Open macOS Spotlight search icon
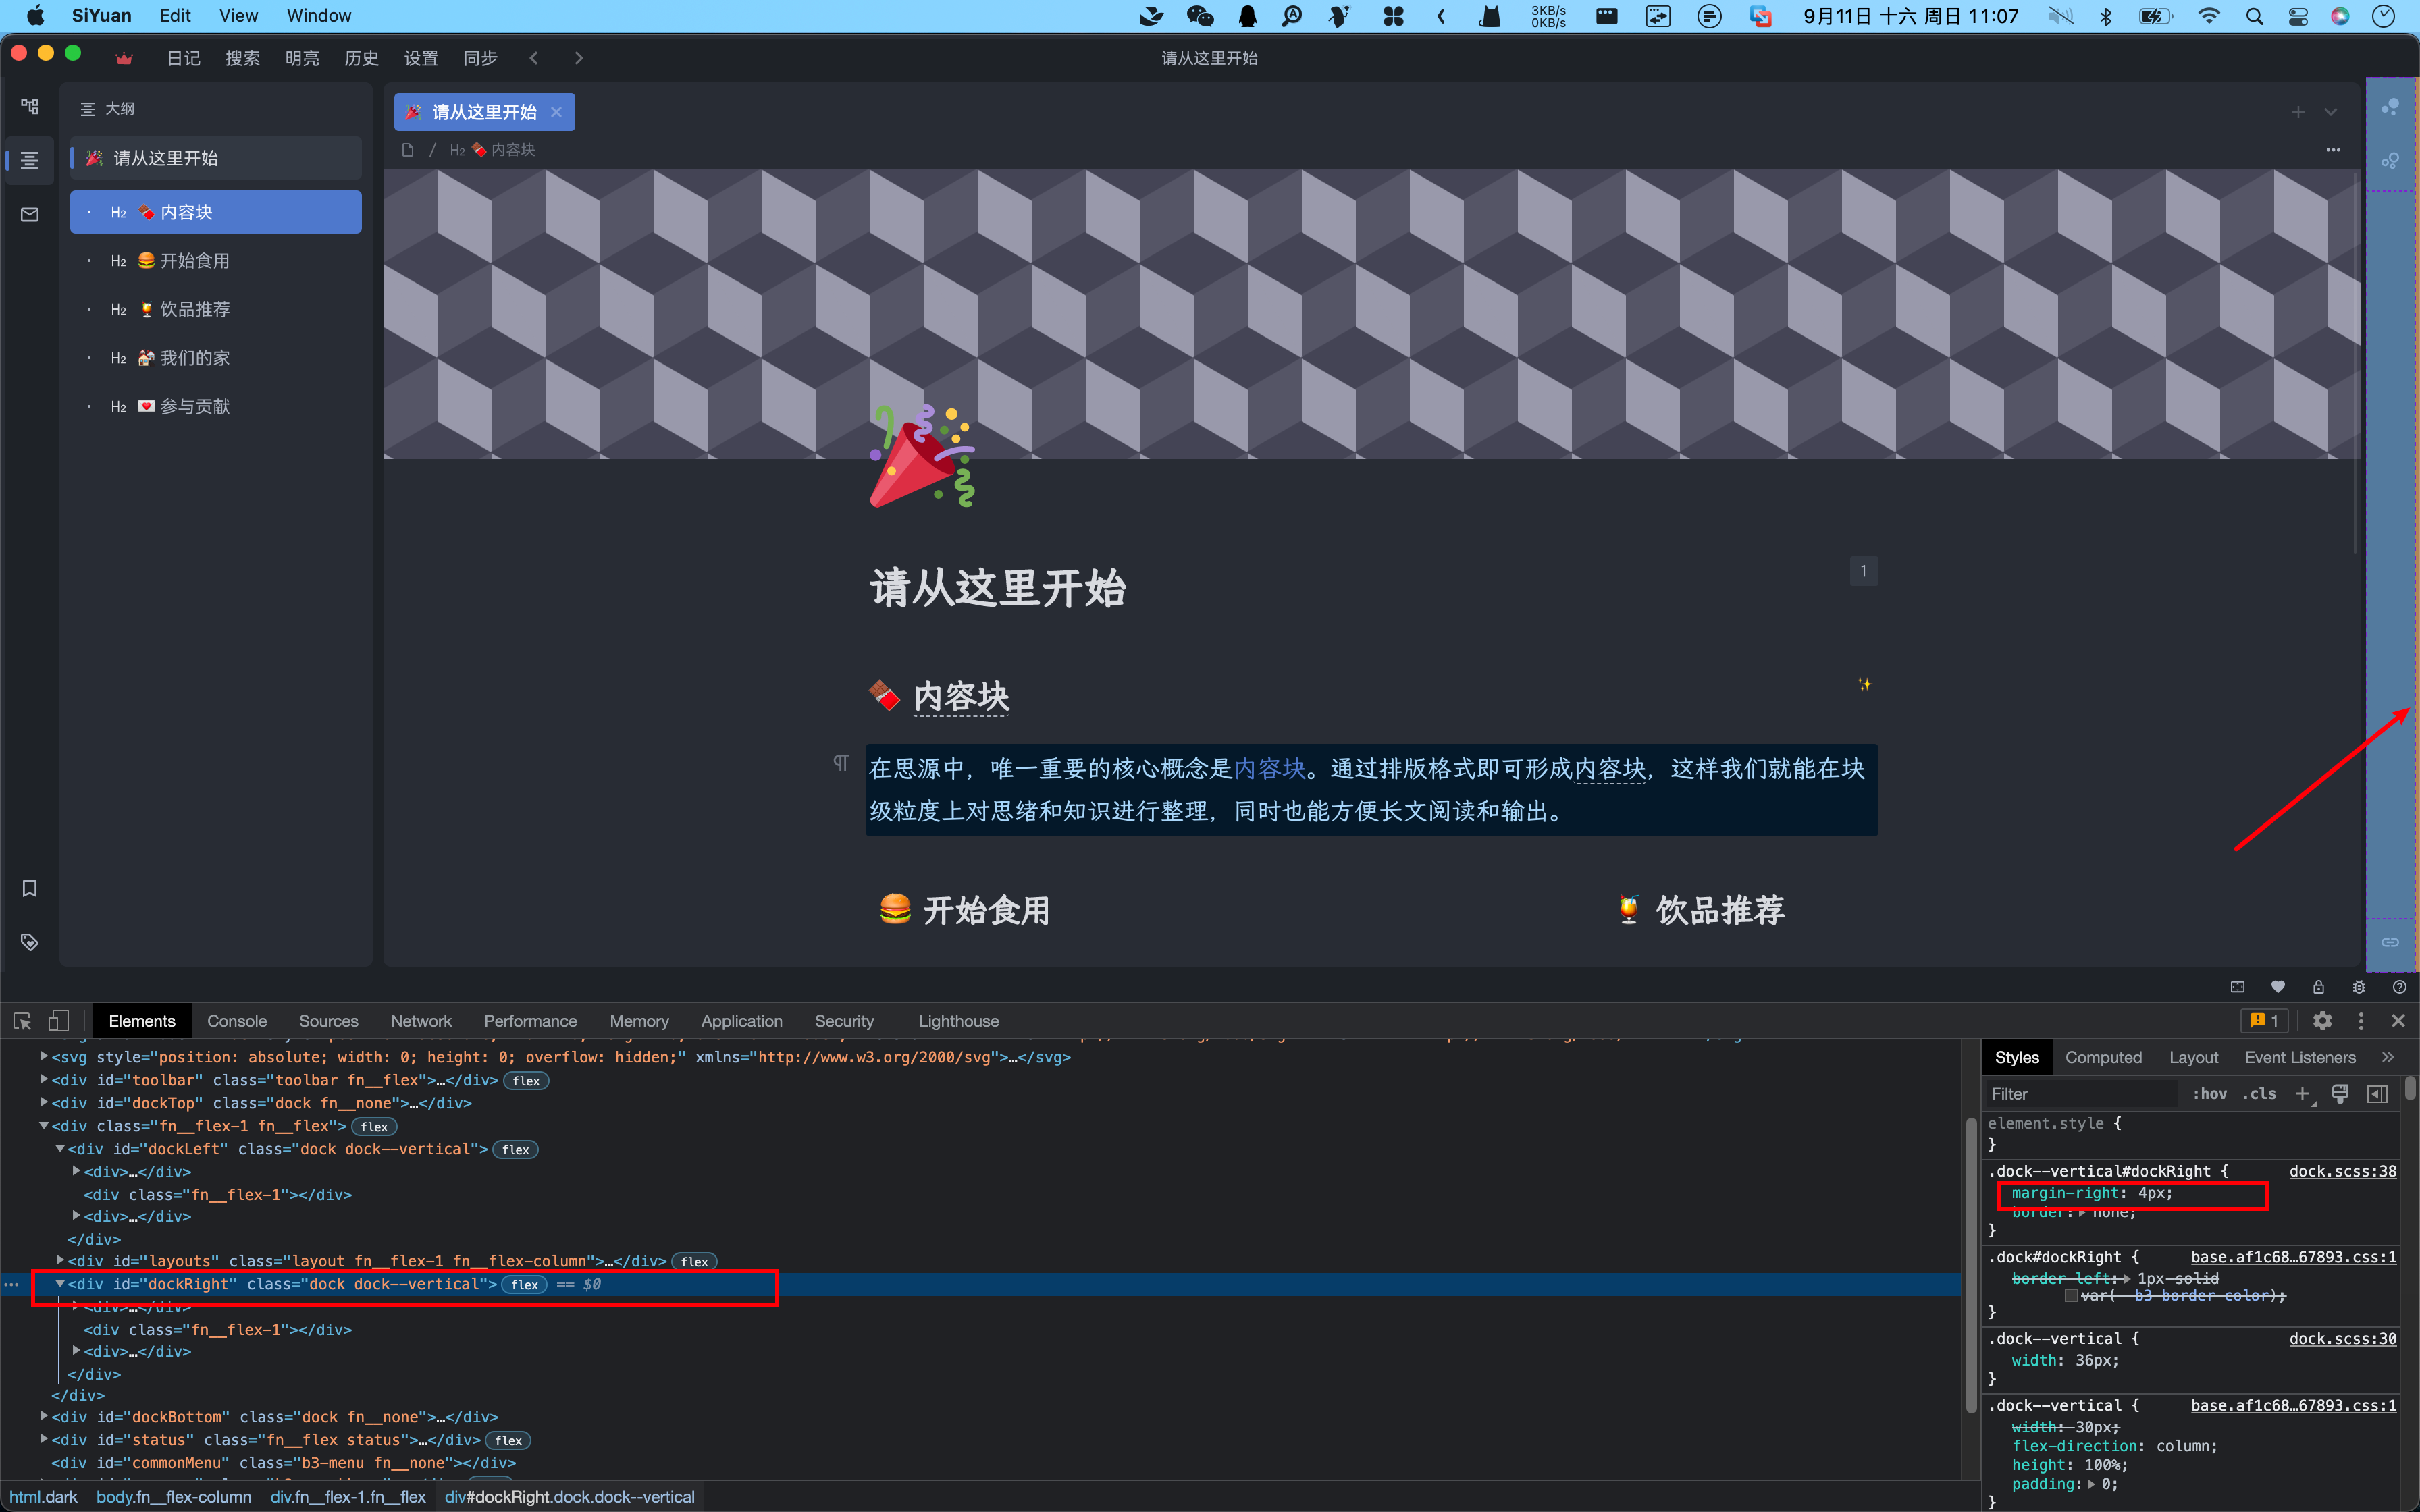Viewport: 2420px width, 1512px height. pos(2254,16)
